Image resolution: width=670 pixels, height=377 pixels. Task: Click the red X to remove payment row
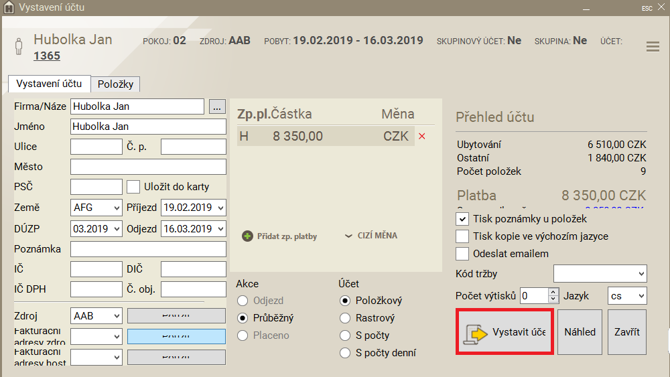[422, 137]
